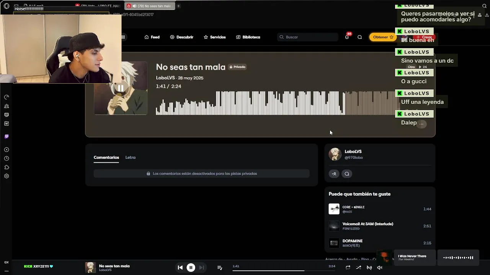
Task: Open the sidebar player icon
Action: 7,150
